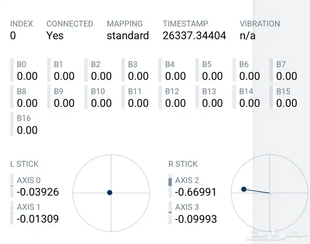
Task: Click the MAPPING value standard
Action: click(x=128, y=35)
